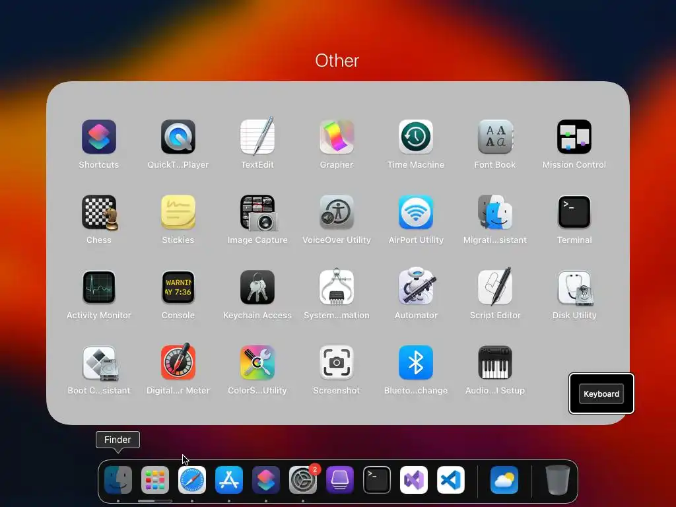Open Visual Studio (purple) in the Dock

[x=414, y=480]
